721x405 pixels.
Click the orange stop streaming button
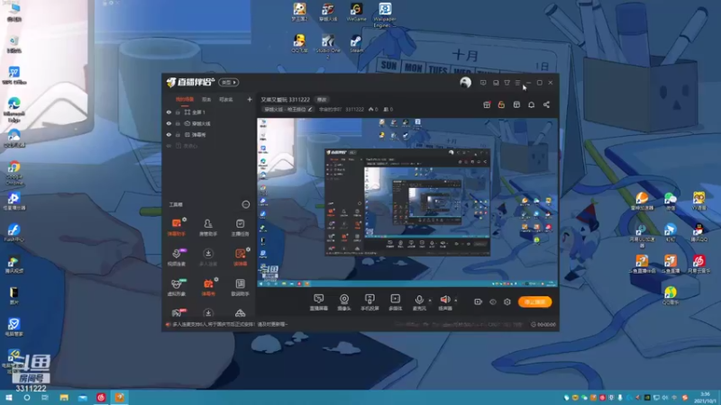[x=534, y=301]
